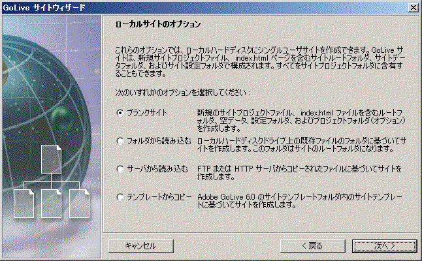Click the bottom-middle page icon in site diagram
422x261 pixels.
(x=51, y=203)
